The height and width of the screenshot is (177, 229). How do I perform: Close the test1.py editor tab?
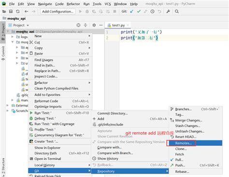pyautogui.click(x=128, y=25)
